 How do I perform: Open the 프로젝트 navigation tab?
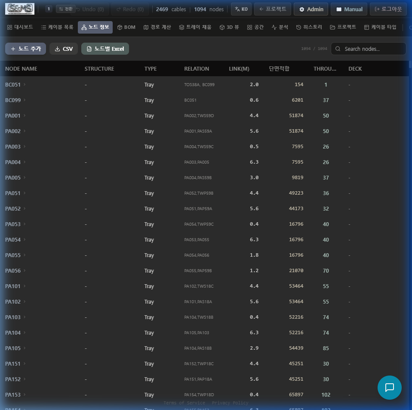(x=343, y=27)
